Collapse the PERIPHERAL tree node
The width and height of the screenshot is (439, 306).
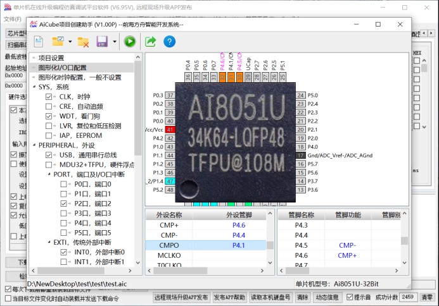pyautogui.click(x=34, y=145)
